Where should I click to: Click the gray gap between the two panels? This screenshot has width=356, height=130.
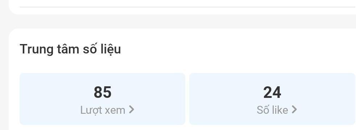point(182,21)
